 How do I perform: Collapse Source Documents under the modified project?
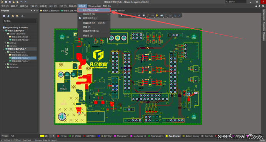(x=6, y=52)
